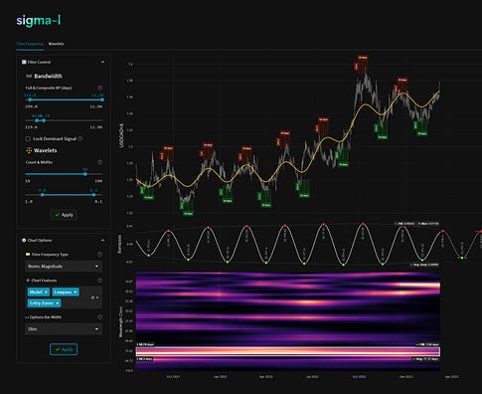Click the sigma-l logo

click(39, 21)
